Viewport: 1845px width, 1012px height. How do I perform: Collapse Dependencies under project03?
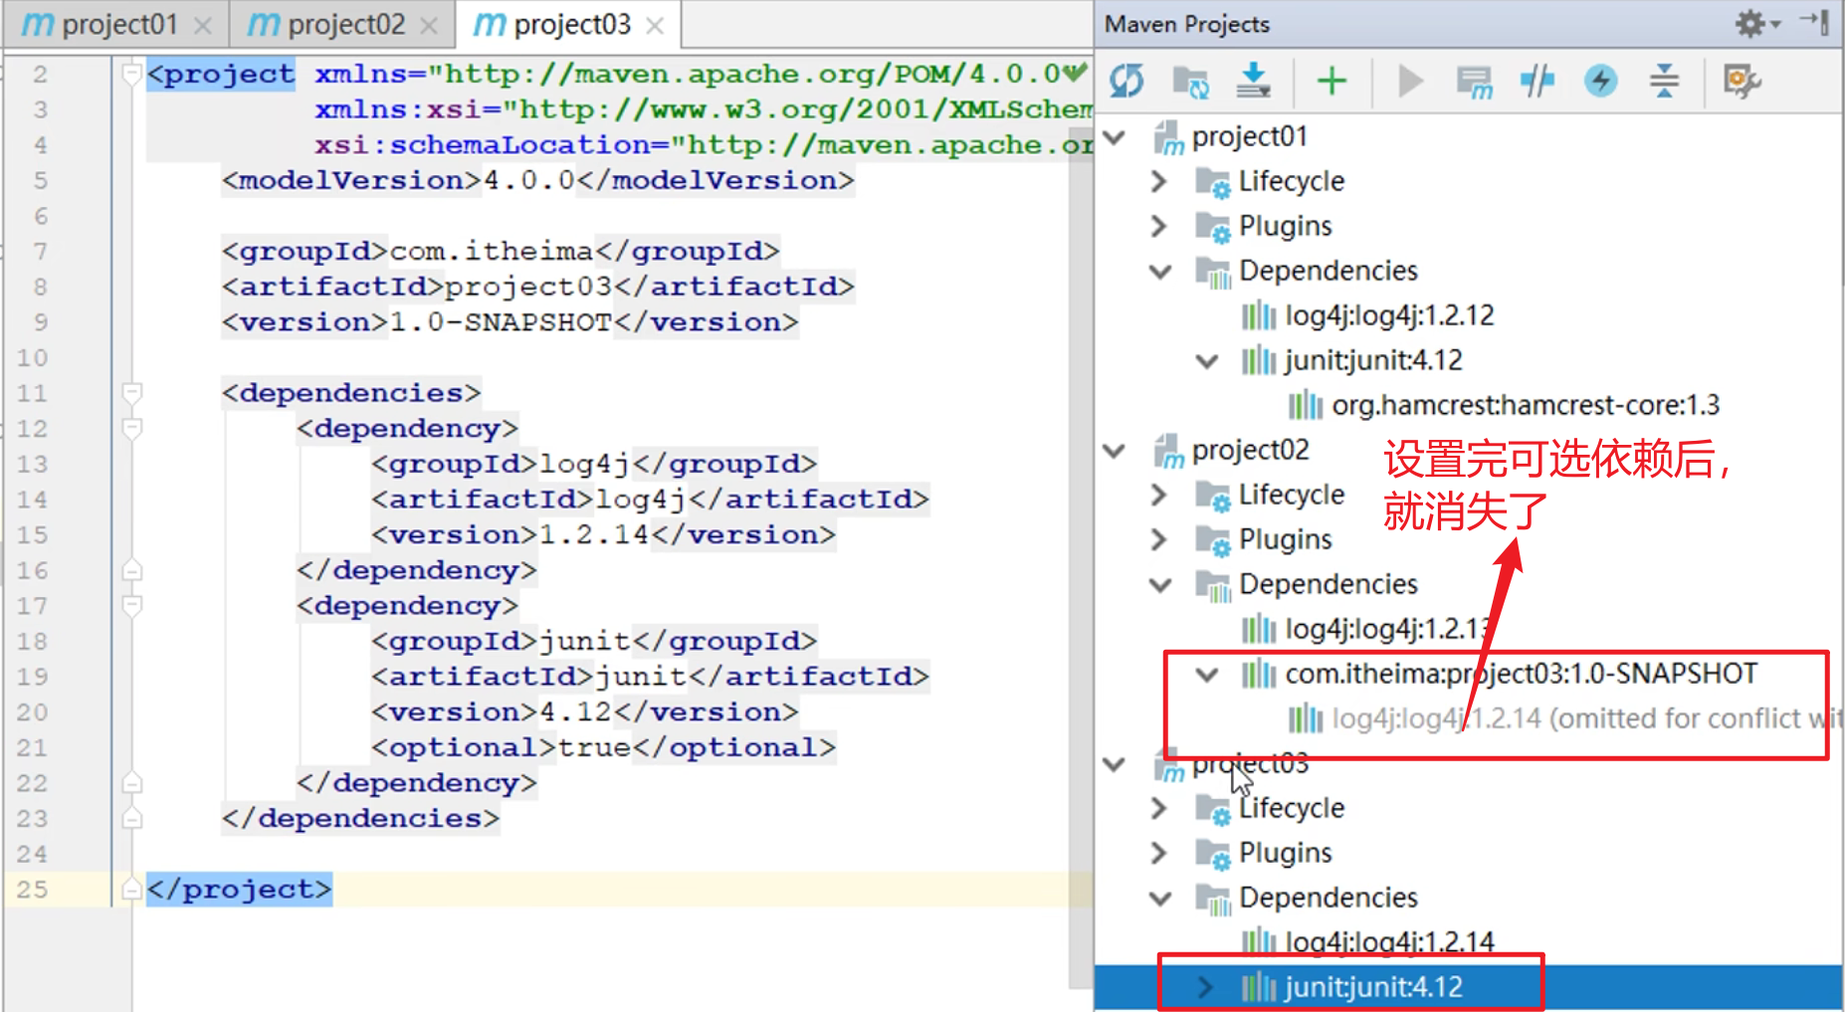1160,898
